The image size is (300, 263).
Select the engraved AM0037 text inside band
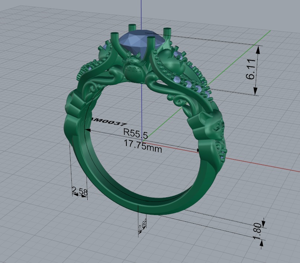[108, 121]
